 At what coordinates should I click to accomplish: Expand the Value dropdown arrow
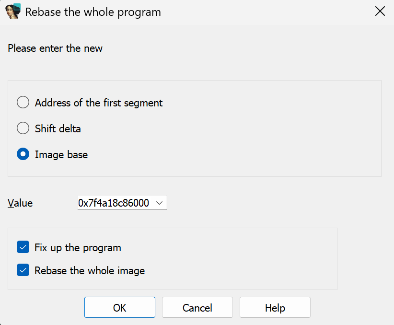tap(159, 203)
